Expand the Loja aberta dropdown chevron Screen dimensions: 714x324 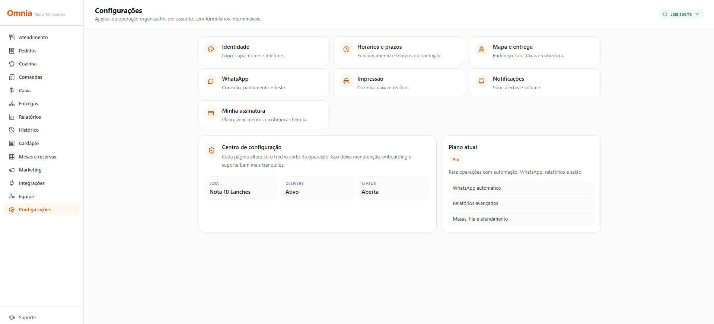697,14
